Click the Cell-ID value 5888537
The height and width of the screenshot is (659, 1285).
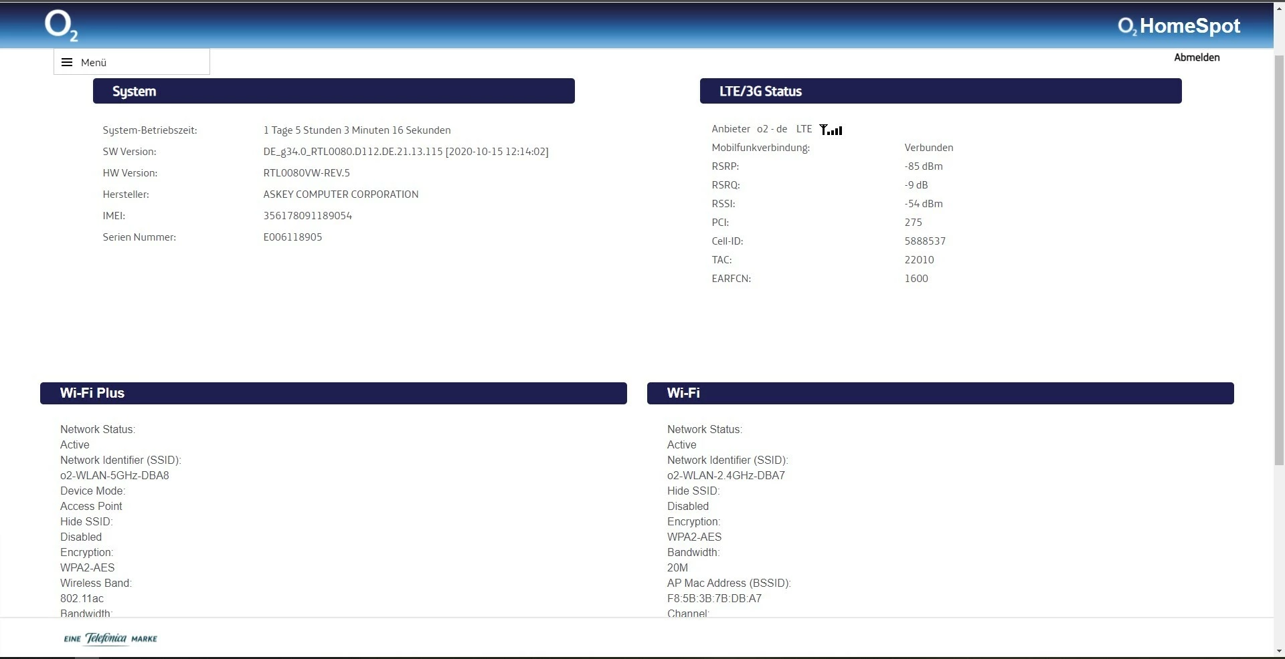point(925,241)
